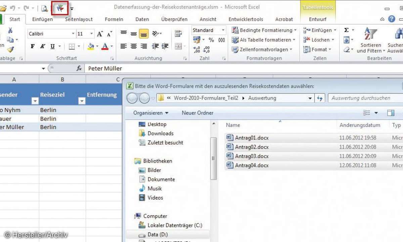Enable wrap text

tap(178, 34)
